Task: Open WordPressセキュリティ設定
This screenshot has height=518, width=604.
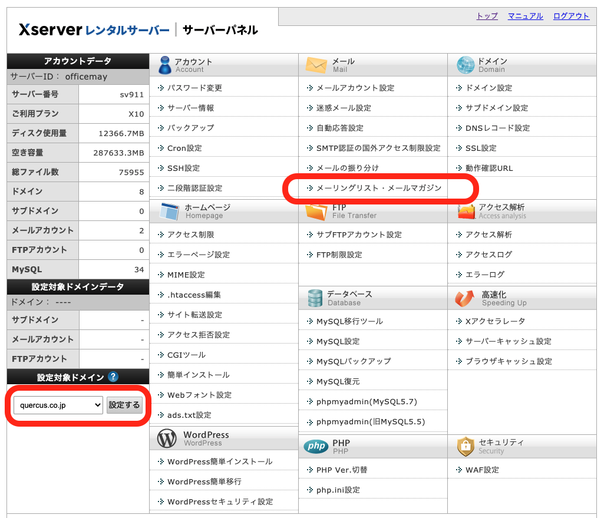Action: (220, 501)
